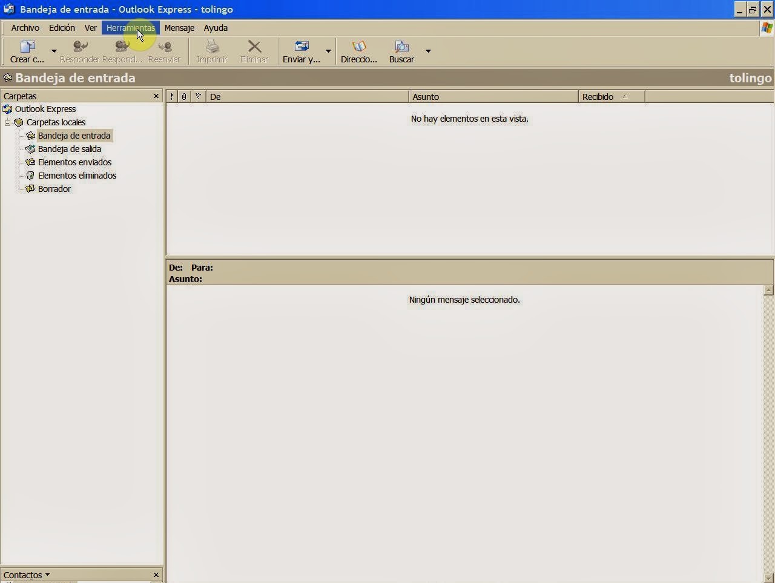Click preview pane scrollbar down arrow
Image resolution: width=775 pixels, height=583 pixels.
point(768,578)
